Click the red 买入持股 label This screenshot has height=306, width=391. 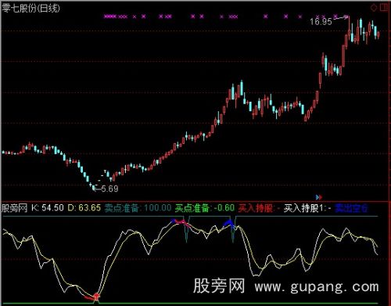[256, 208]
